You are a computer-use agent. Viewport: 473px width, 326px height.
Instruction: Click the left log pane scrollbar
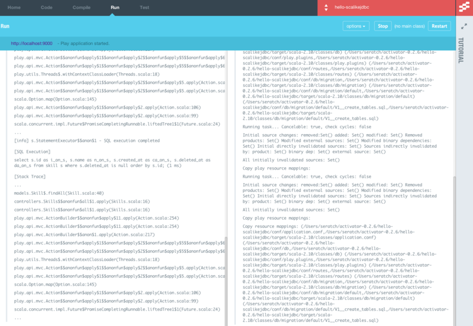point(226,281)
